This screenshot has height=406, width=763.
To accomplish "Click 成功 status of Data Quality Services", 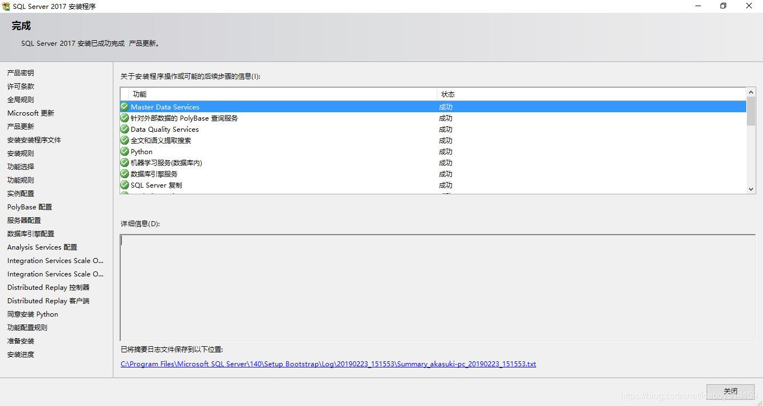I will coord(446,129).
